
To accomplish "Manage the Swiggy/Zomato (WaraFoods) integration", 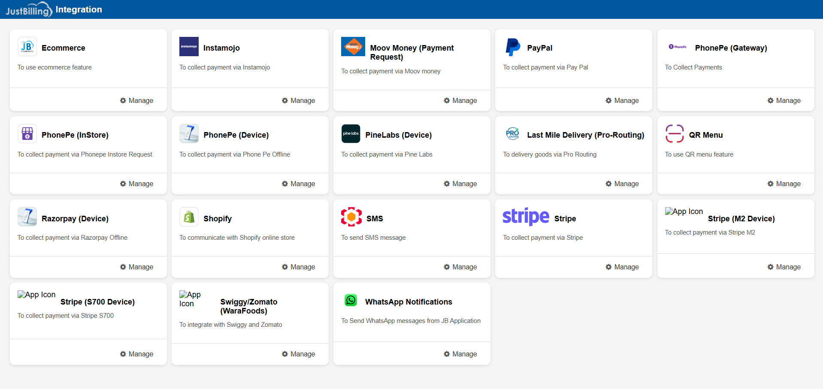I will [298, 354].
